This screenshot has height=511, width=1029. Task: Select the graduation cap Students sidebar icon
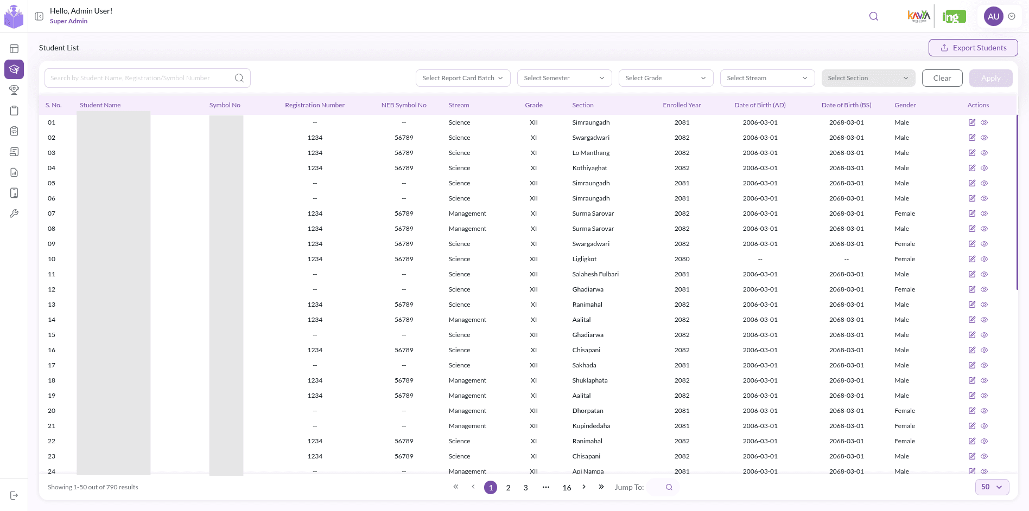coord(14,69)
